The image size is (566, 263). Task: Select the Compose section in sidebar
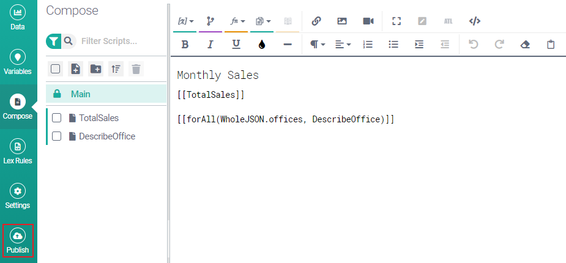(x=18, y=107)
